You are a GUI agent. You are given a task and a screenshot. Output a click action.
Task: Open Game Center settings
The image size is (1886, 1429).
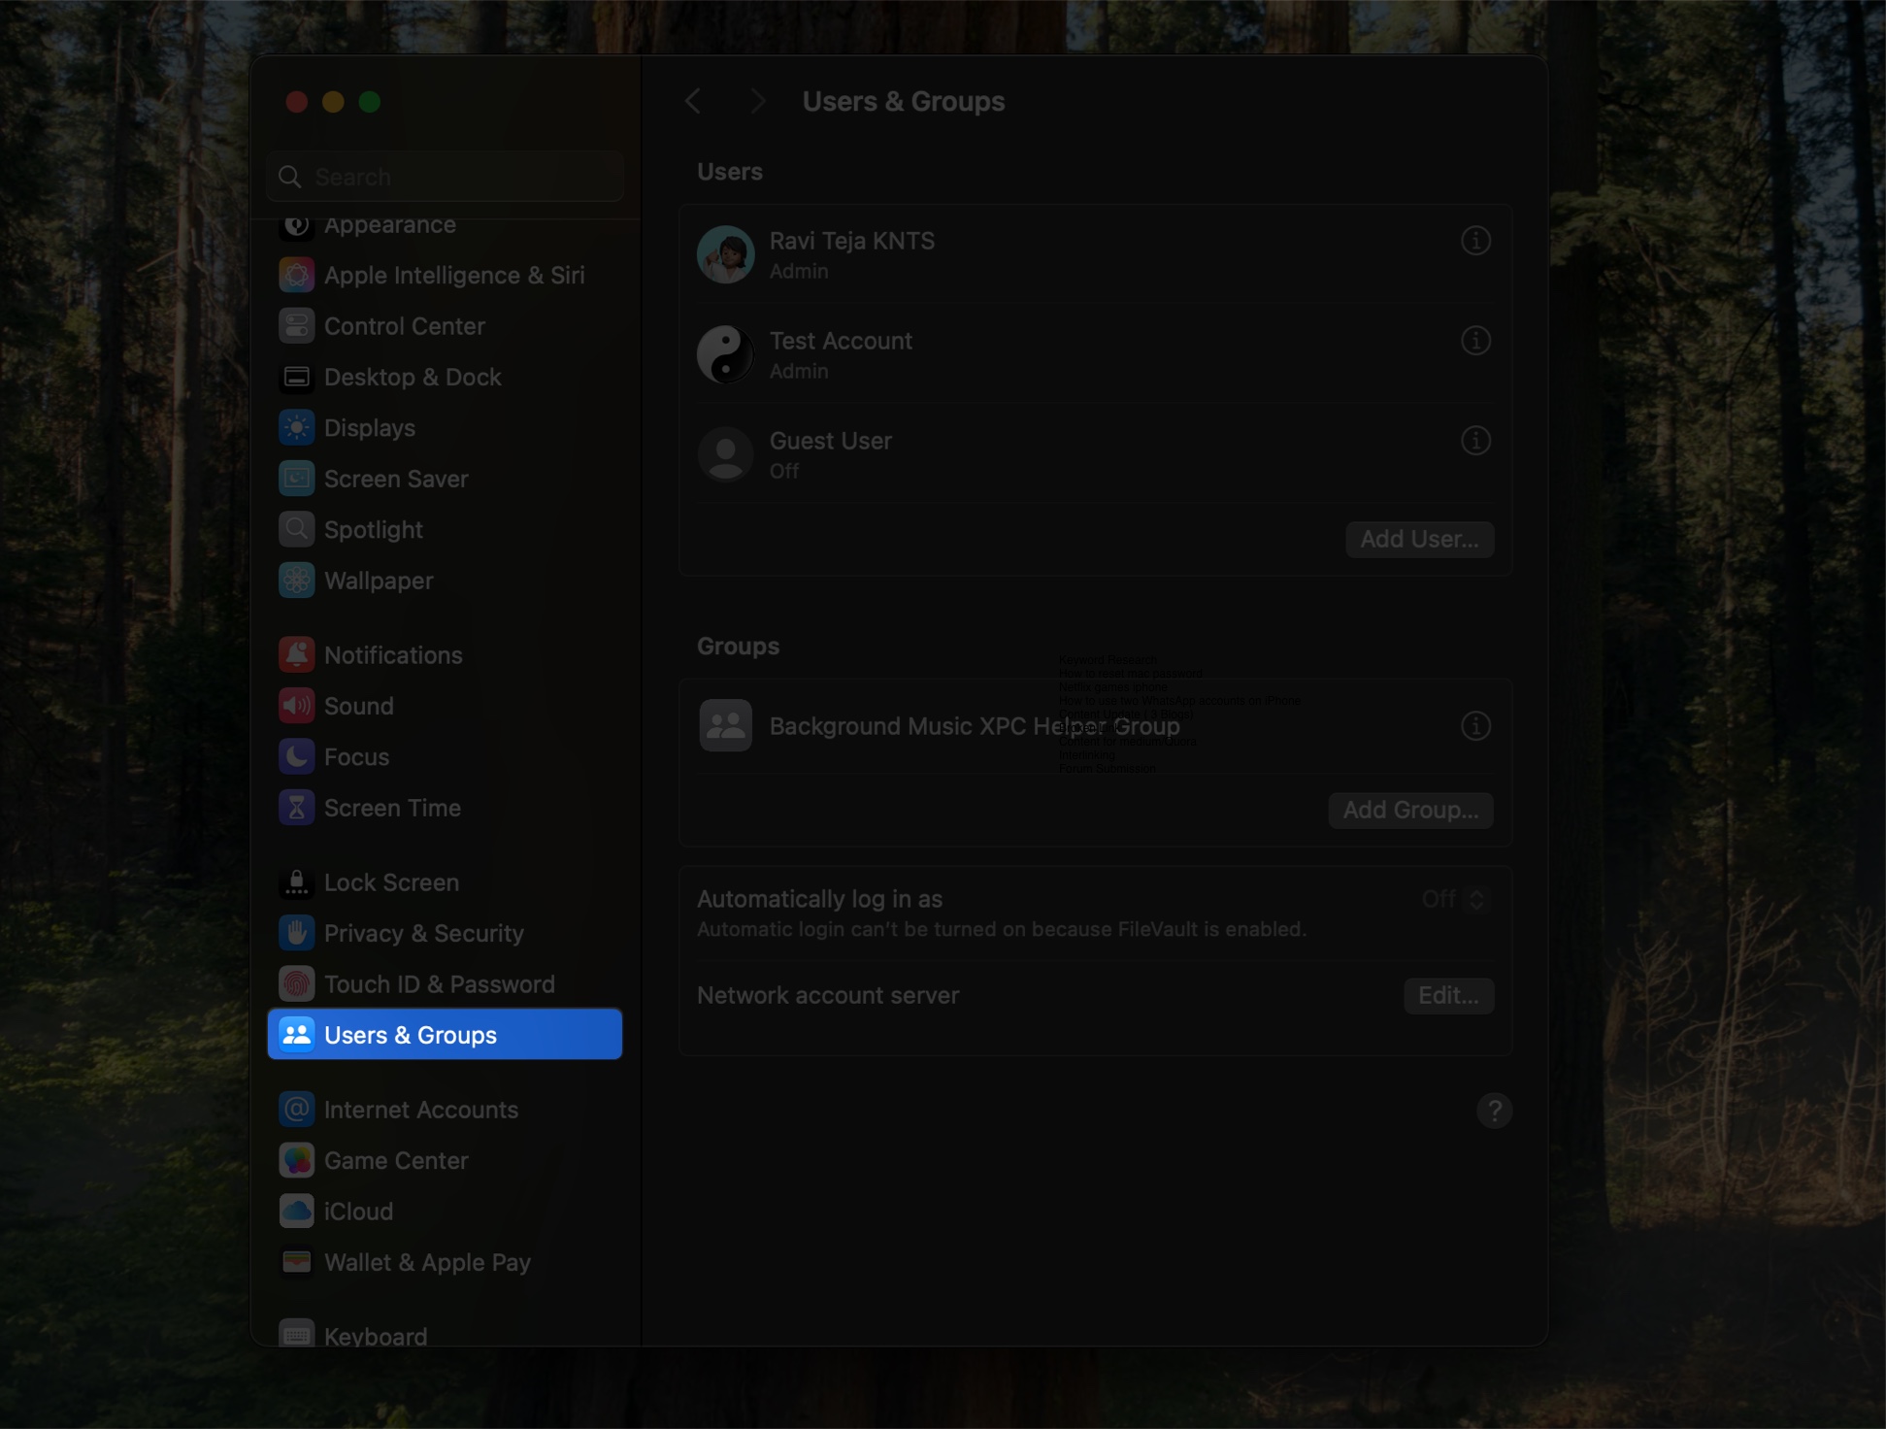(x=395, y=1160)
